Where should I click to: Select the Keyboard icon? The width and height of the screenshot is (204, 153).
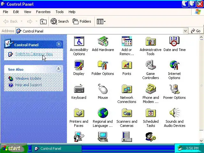pyautogui.click(x=79, y=89)
